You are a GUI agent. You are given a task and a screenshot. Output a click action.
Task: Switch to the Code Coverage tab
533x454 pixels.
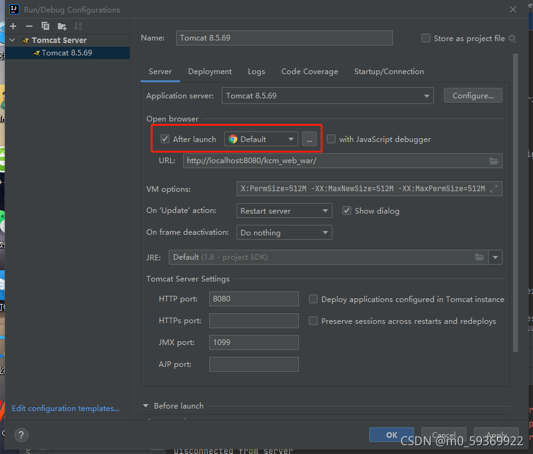[x=309, y=72]
